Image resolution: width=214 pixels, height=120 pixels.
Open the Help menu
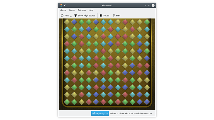pyautogui.click(x=91, y=10)
